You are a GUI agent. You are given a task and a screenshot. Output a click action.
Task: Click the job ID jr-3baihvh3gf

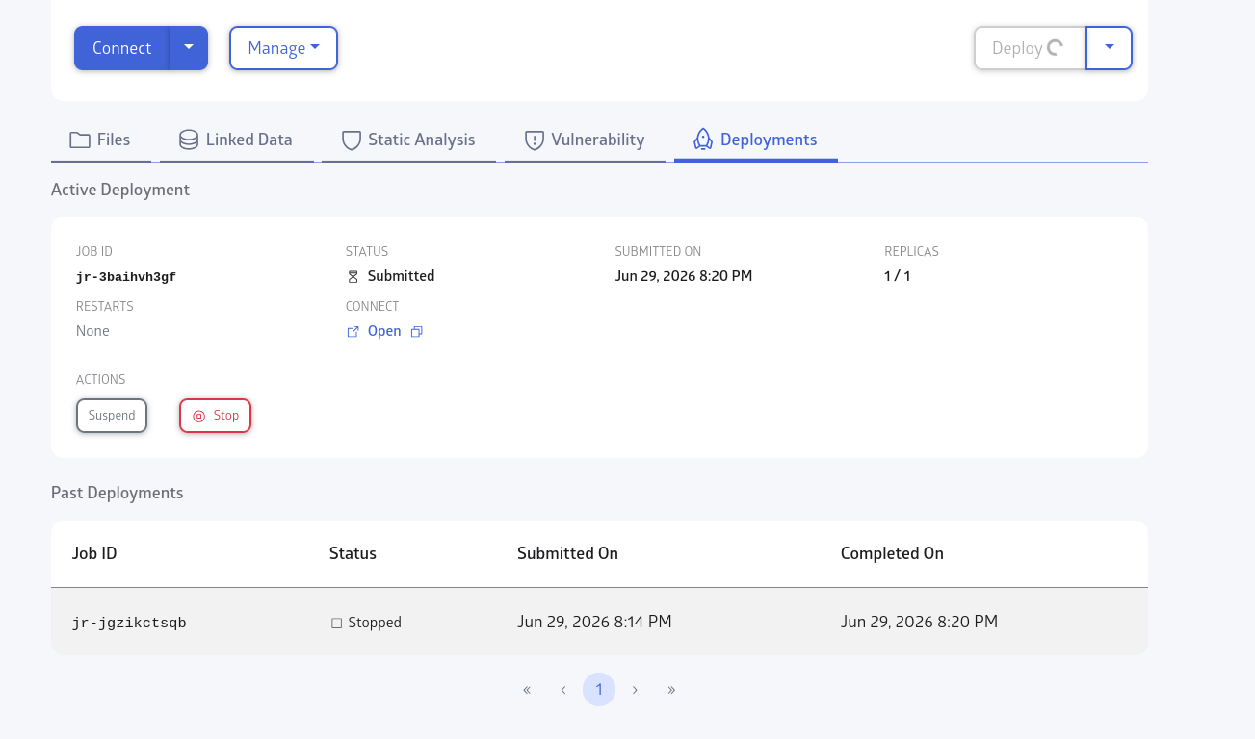click(x=126, y=277)
